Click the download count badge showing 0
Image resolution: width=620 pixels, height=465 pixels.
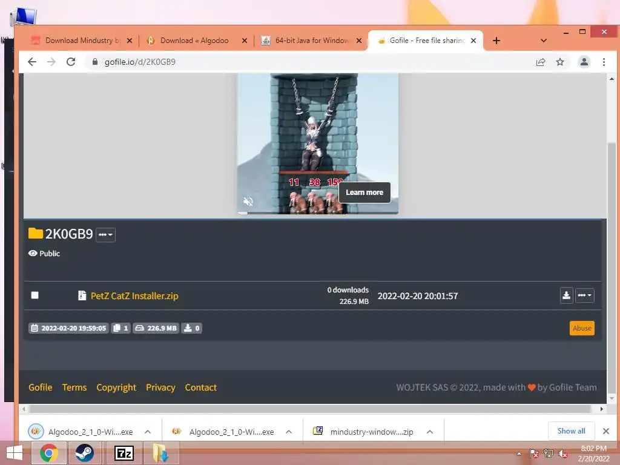tap(192, 328)
